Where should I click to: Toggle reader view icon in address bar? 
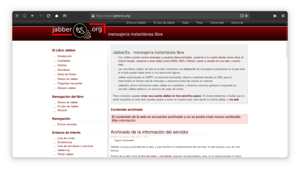tap(242, 16)
